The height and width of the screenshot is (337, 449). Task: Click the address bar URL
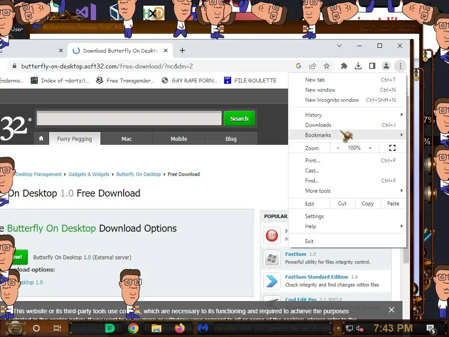pos(107,66)
